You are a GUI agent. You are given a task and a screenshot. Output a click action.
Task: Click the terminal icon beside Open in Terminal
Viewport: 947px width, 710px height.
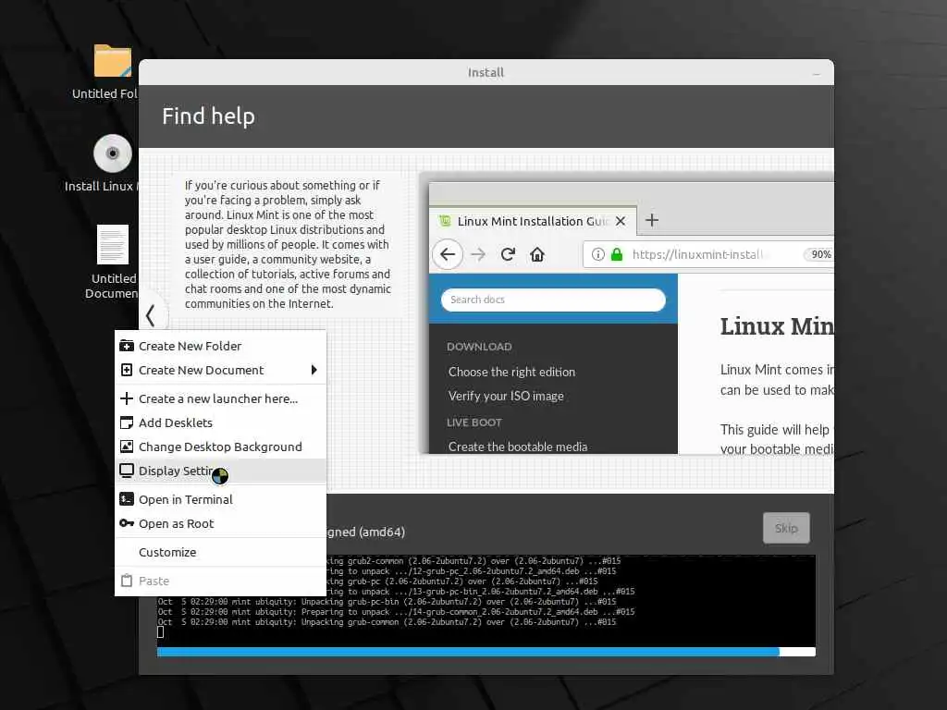(127, 499)
